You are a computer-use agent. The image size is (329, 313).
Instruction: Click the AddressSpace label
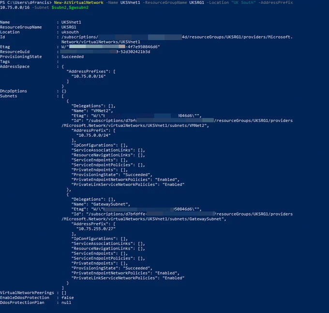(x=15, y=66)
